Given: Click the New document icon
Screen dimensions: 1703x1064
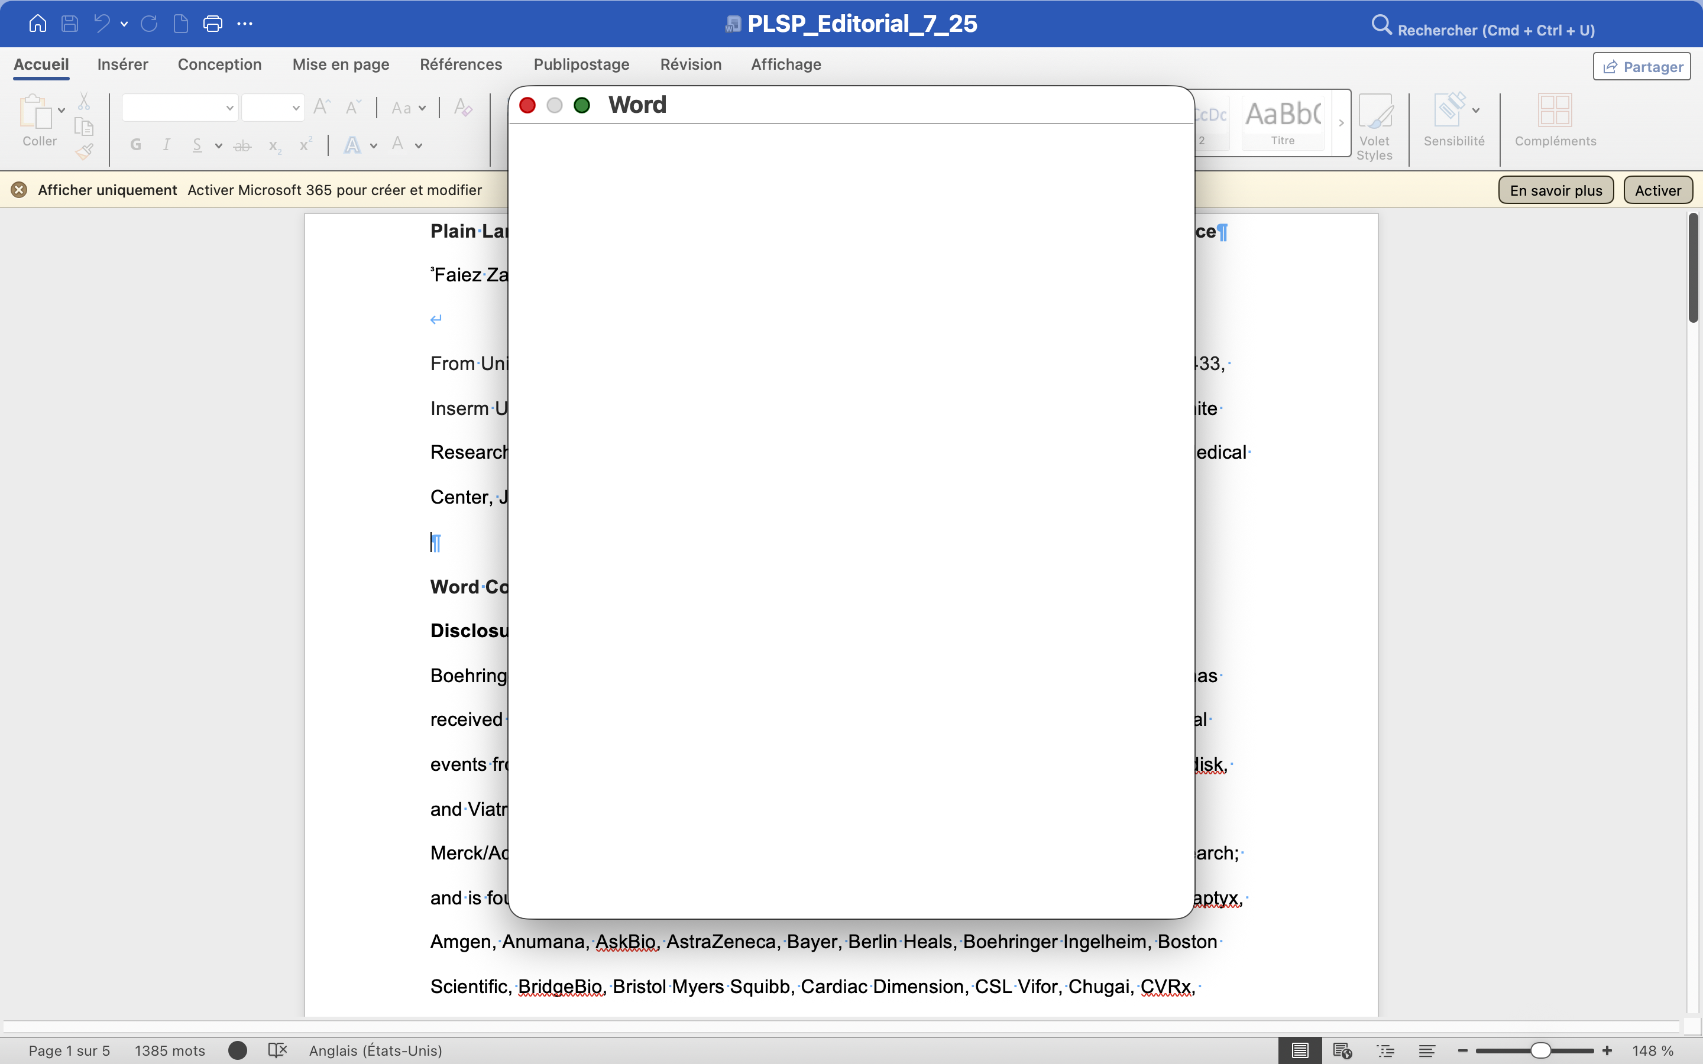Looking at the screenshot, I should (x=181, y=23).
